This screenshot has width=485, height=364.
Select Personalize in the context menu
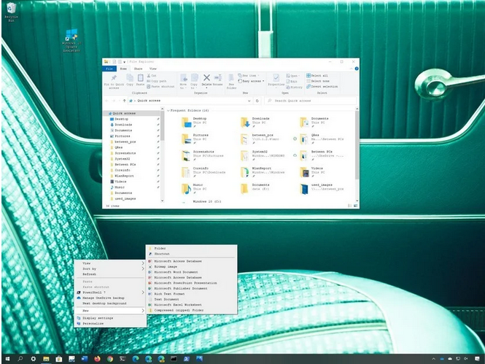(x=93, y=323)
